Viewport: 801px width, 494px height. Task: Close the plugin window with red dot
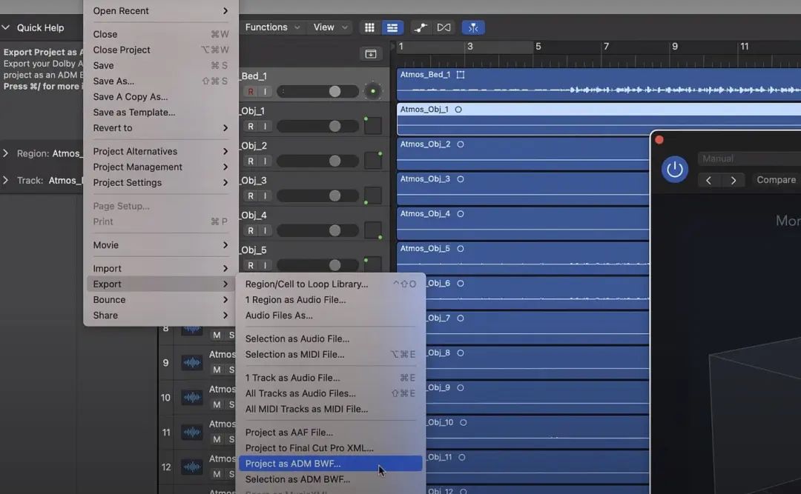(659, 140)
